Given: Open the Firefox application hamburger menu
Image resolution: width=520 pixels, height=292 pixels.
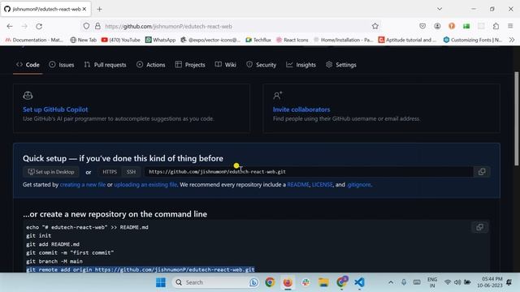Looking at the screenshot, I should [510, 26].
